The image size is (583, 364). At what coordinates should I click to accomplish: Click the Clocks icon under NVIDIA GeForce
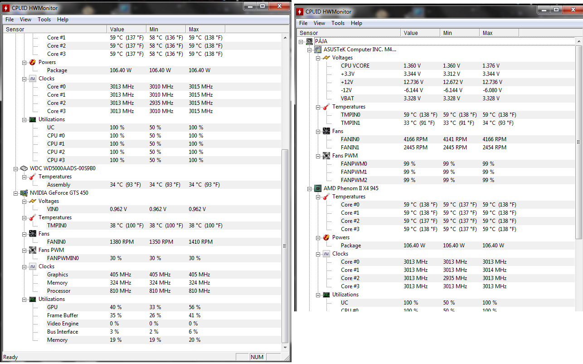pyautogui.click(x=33, y=266)
